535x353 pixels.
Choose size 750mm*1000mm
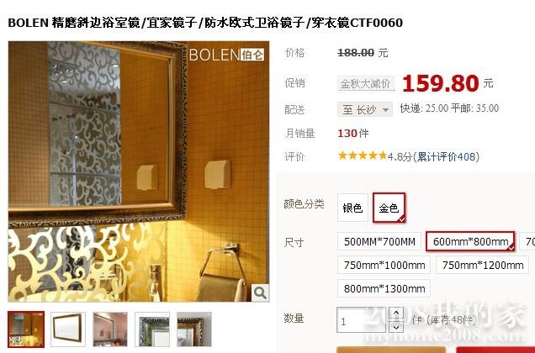click(384, 265)
